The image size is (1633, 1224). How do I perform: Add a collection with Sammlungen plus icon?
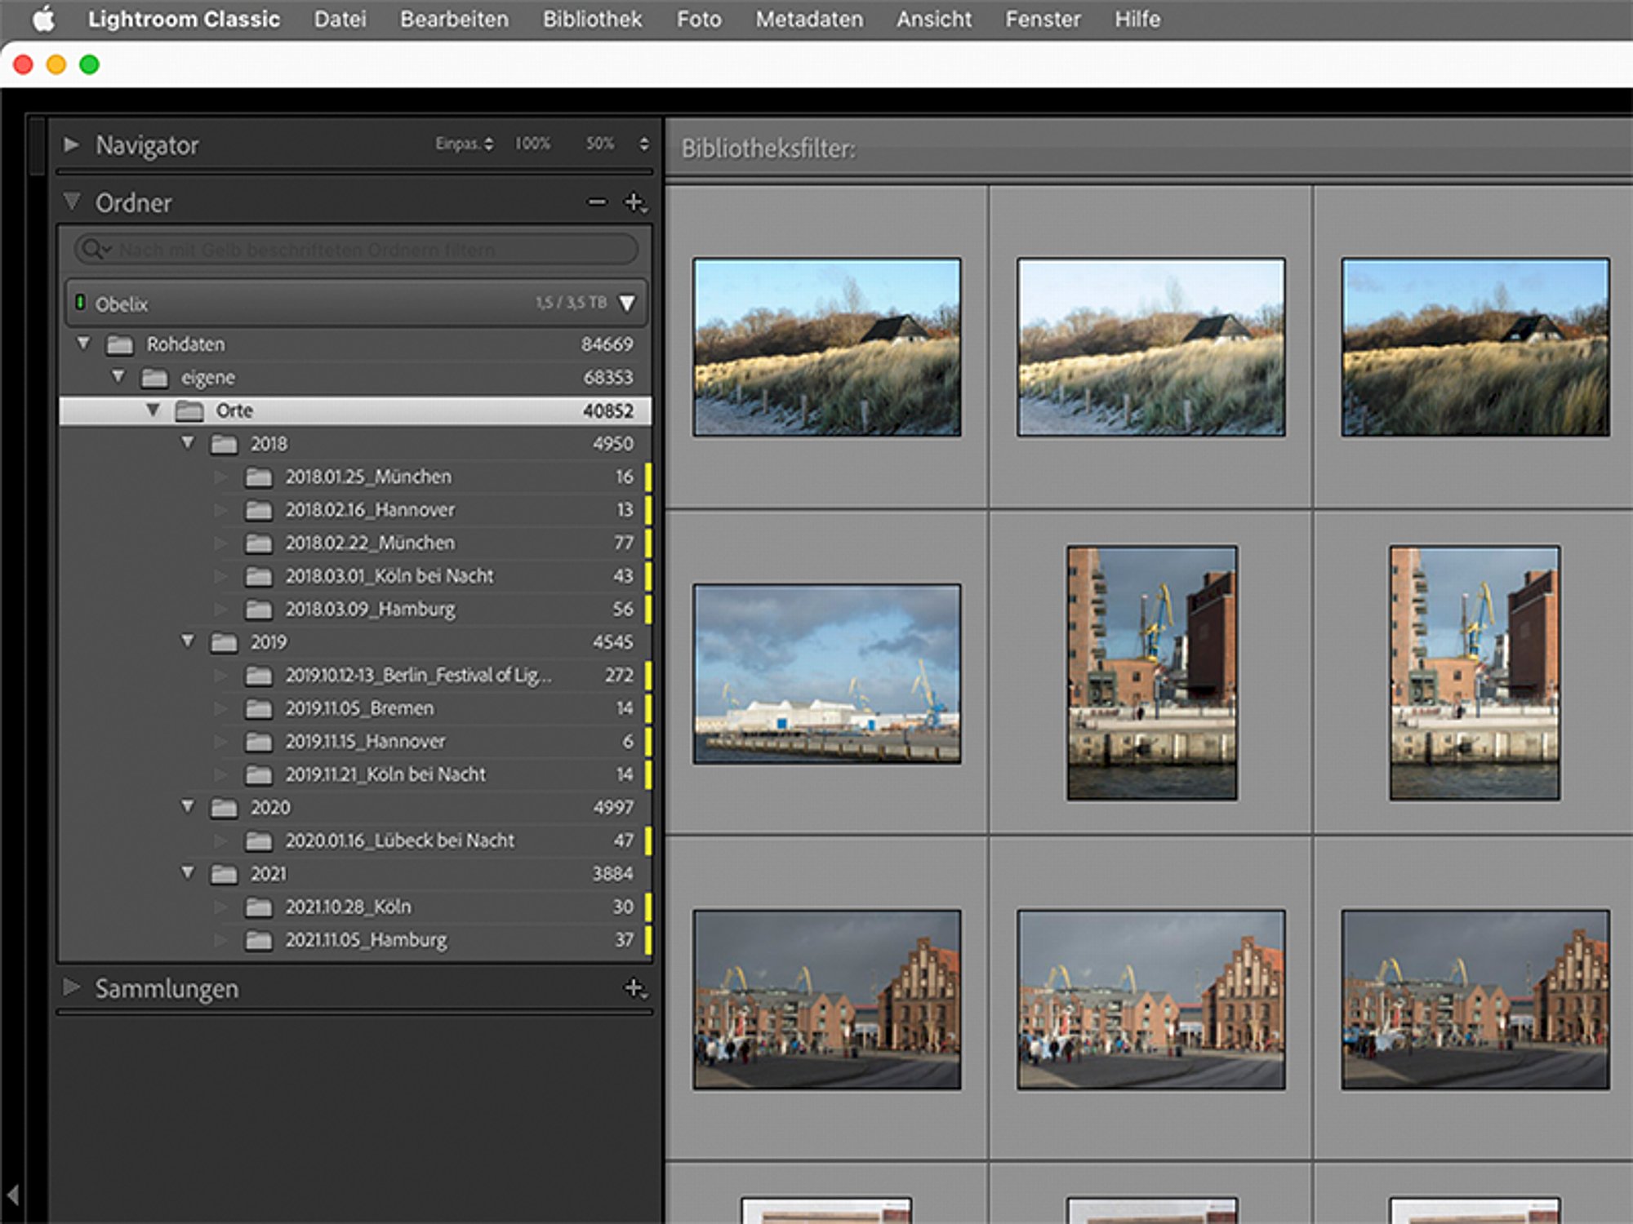(635, 988)
